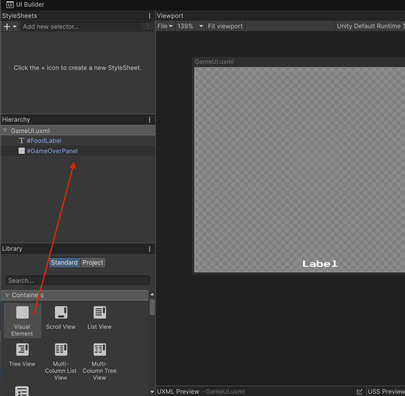Open the Library panel options menu
This screenshot has height=396, width=405.
coord(150,249)
